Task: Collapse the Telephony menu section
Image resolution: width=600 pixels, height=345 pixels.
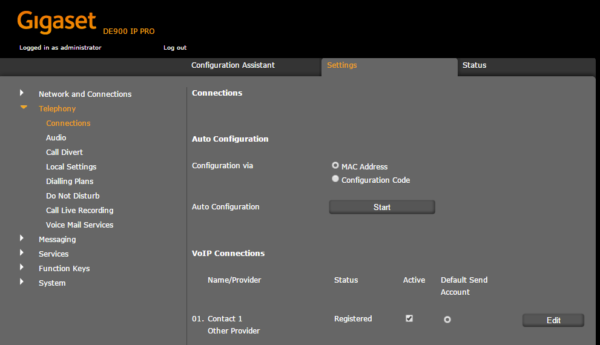Action: click(24, 108)
